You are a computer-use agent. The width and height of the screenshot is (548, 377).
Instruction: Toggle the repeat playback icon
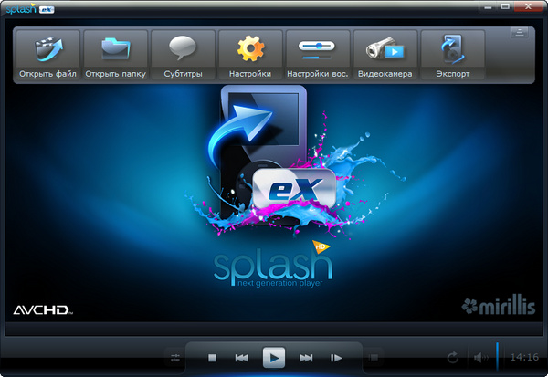coord(452,358)
